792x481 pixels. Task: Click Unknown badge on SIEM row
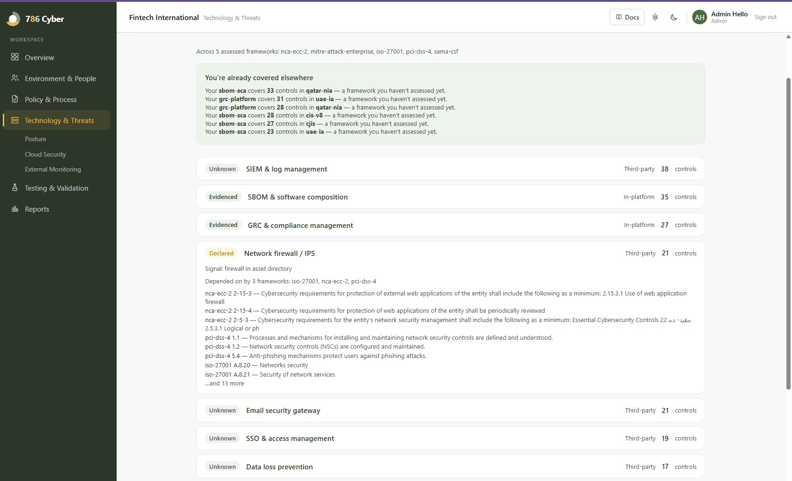coord(222,169)
